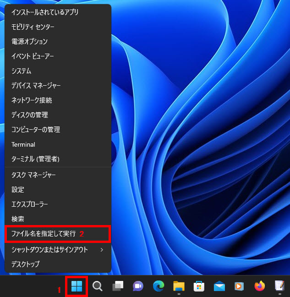Open File Explorer folder icon in taskbar
290x297 pixels.
179,286
